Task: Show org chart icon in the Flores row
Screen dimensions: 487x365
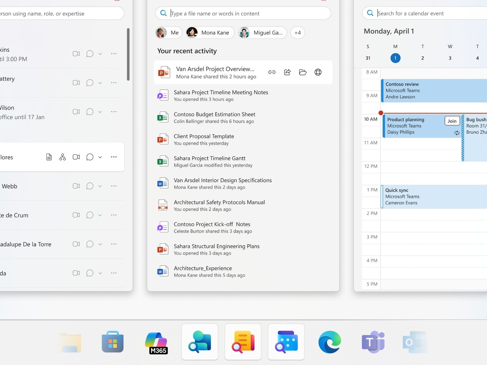Action: 62,157
